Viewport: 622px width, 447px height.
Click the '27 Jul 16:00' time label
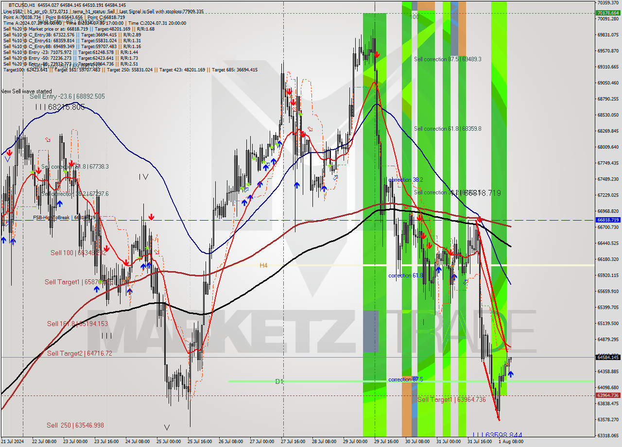[293, 442]
